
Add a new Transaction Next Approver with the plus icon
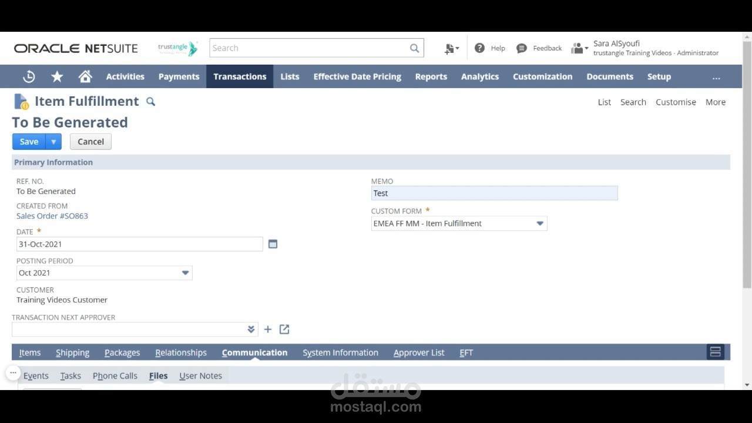268,330
